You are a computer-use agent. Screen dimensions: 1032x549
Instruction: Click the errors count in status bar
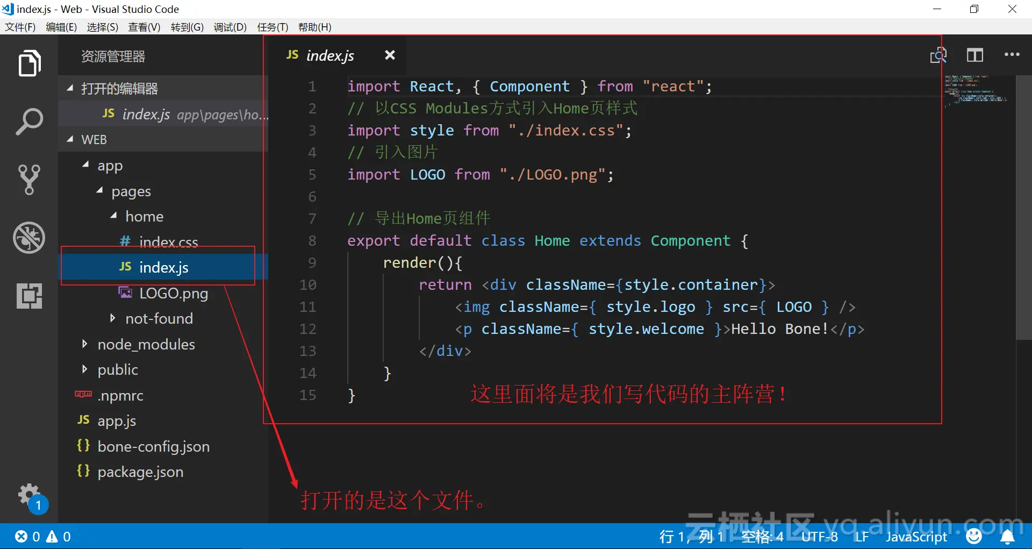(x=27, y=536)
